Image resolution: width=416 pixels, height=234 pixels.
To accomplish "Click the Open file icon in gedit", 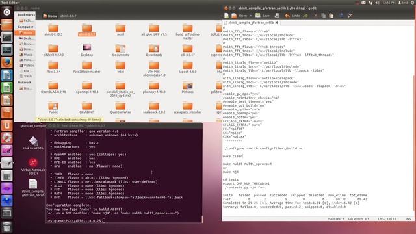I will [234, 16].
